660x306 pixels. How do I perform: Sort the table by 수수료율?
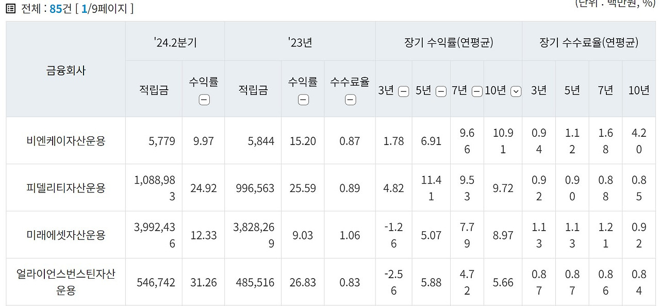click(x=350, y=100)
